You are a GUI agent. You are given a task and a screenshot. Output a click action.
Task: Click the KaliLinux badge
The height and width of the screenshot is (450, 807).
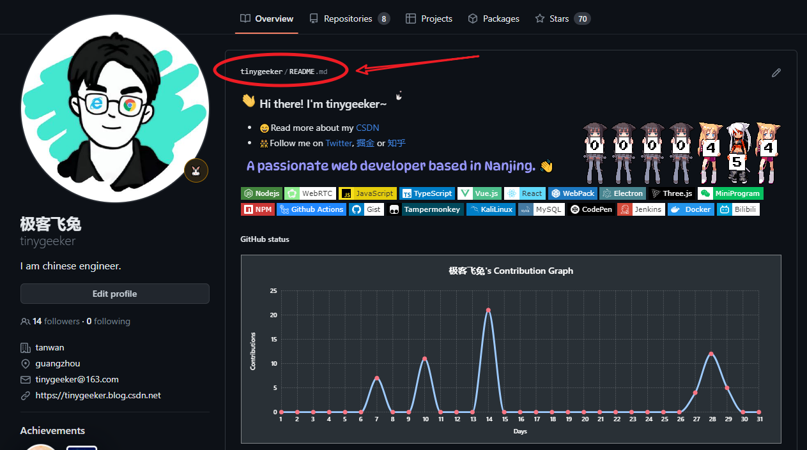[491, 209]
